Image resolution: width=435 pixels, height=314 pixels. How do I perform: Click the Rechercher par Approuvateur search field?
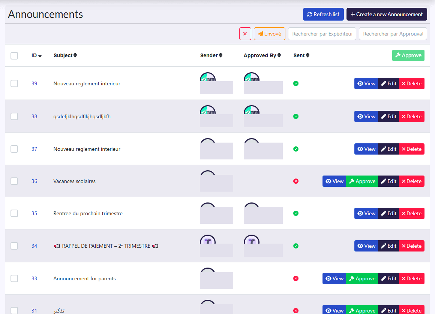coord(393,34)
